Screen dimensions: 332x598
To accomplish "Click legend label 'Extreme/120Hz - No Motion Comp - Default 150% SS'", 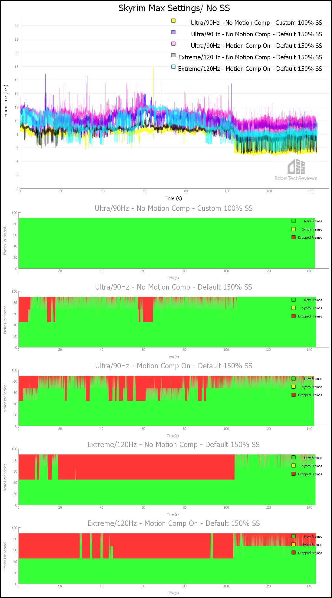I will coord(250,57).
